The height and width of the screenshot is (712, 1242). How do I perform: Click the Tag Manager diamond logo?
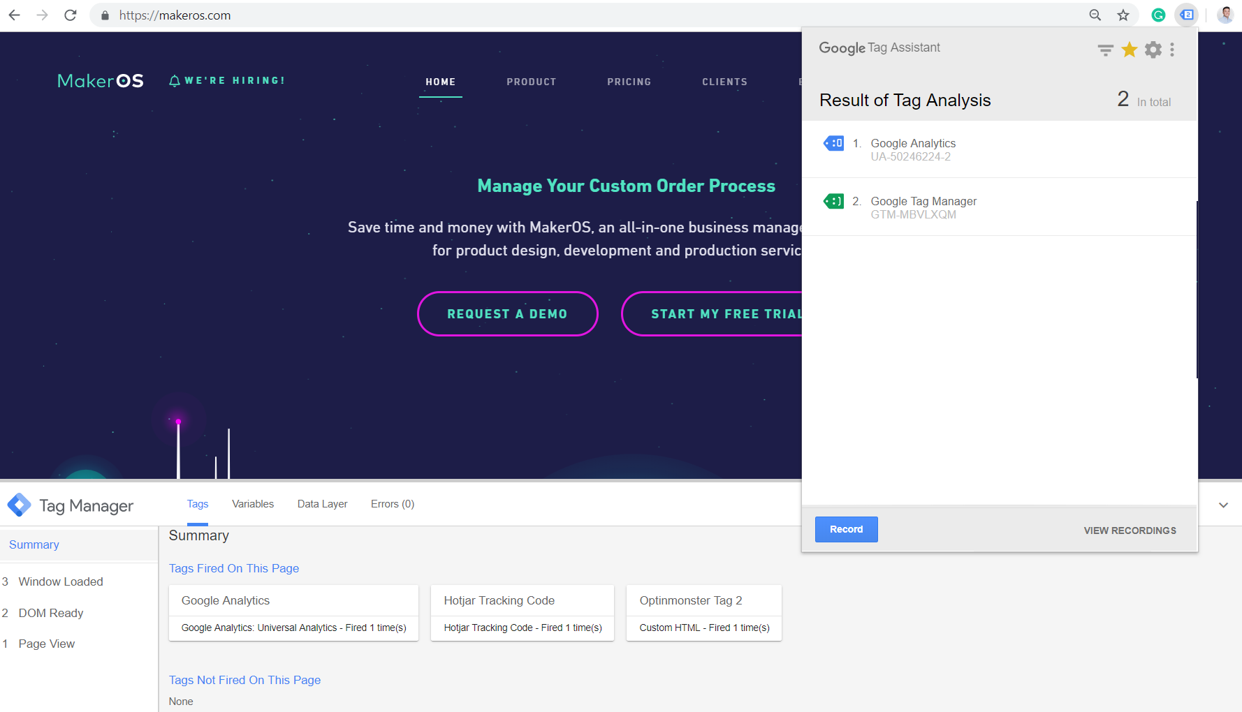click(19, 504)
